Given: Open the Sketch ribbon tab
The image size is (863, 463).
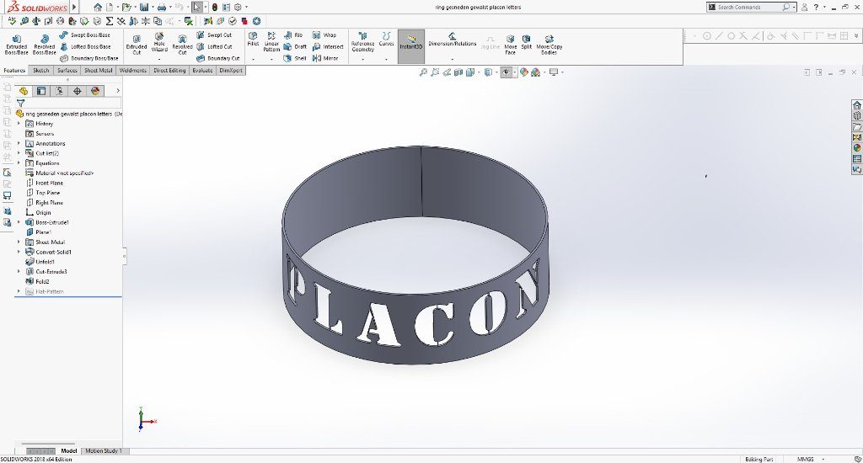Looking at the screenshot, I should point(40,71).
